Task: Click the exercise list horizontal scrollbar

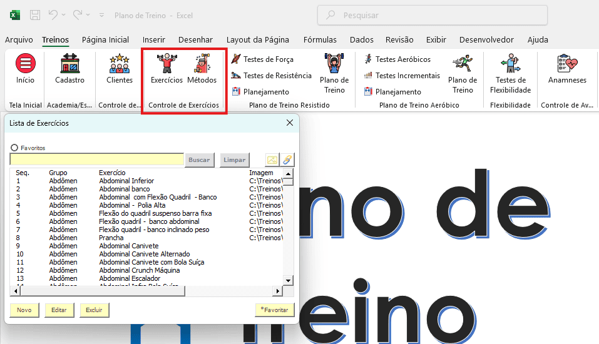Action: [144, 291]
